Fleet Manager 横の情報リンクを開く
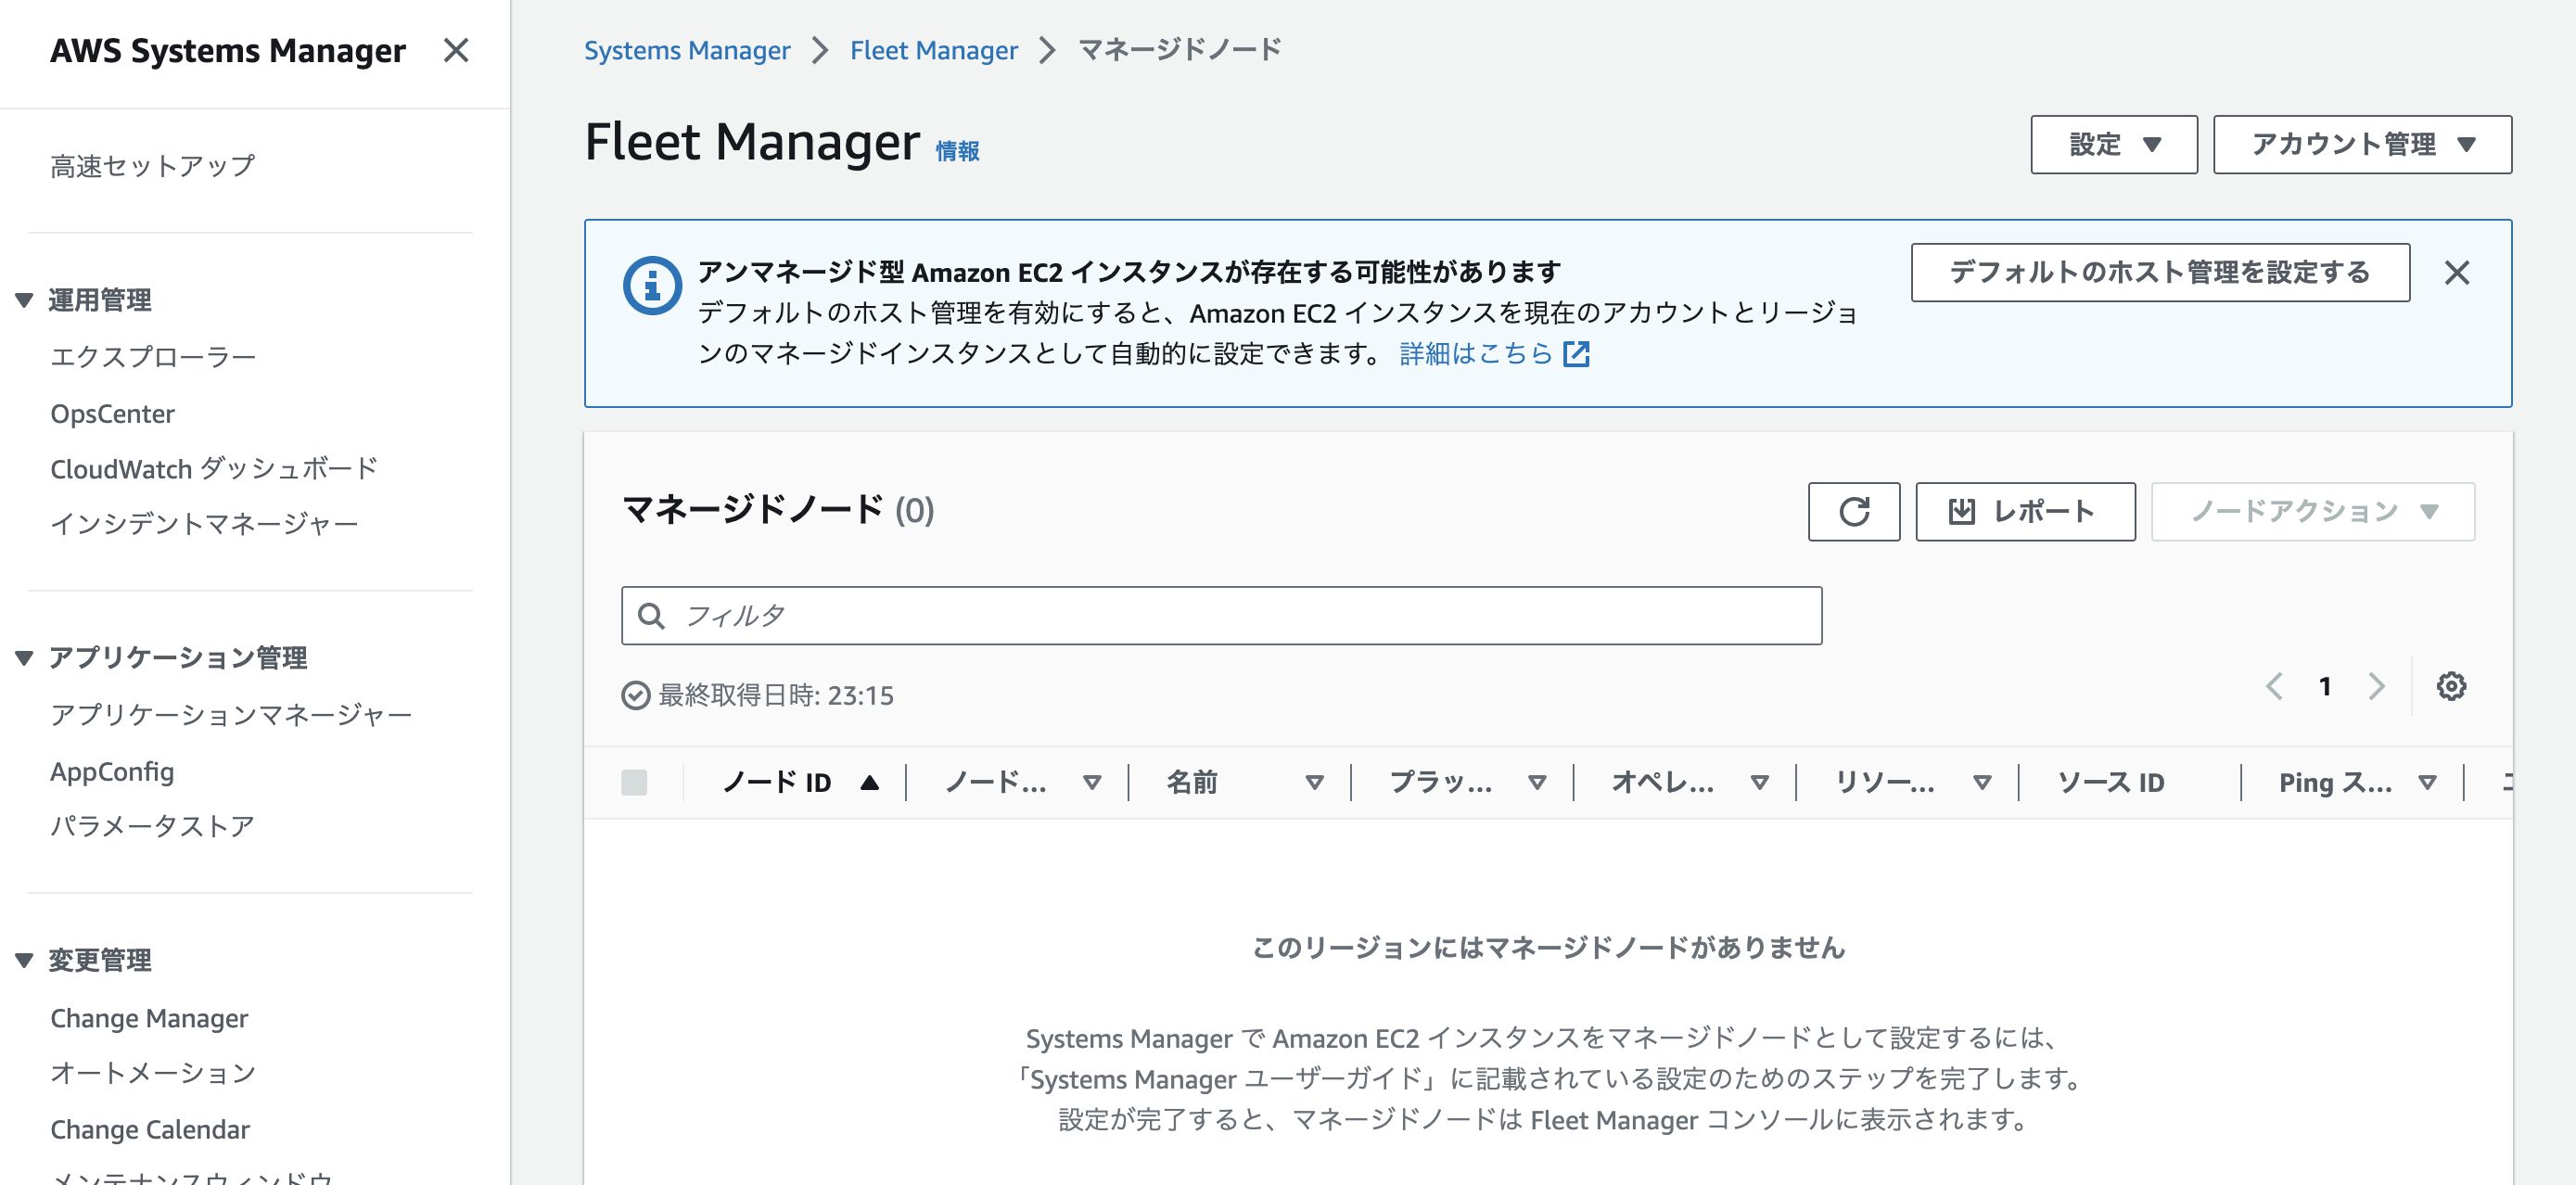Viewport: 2576px width, 1185px height. [x=955, y=152]
